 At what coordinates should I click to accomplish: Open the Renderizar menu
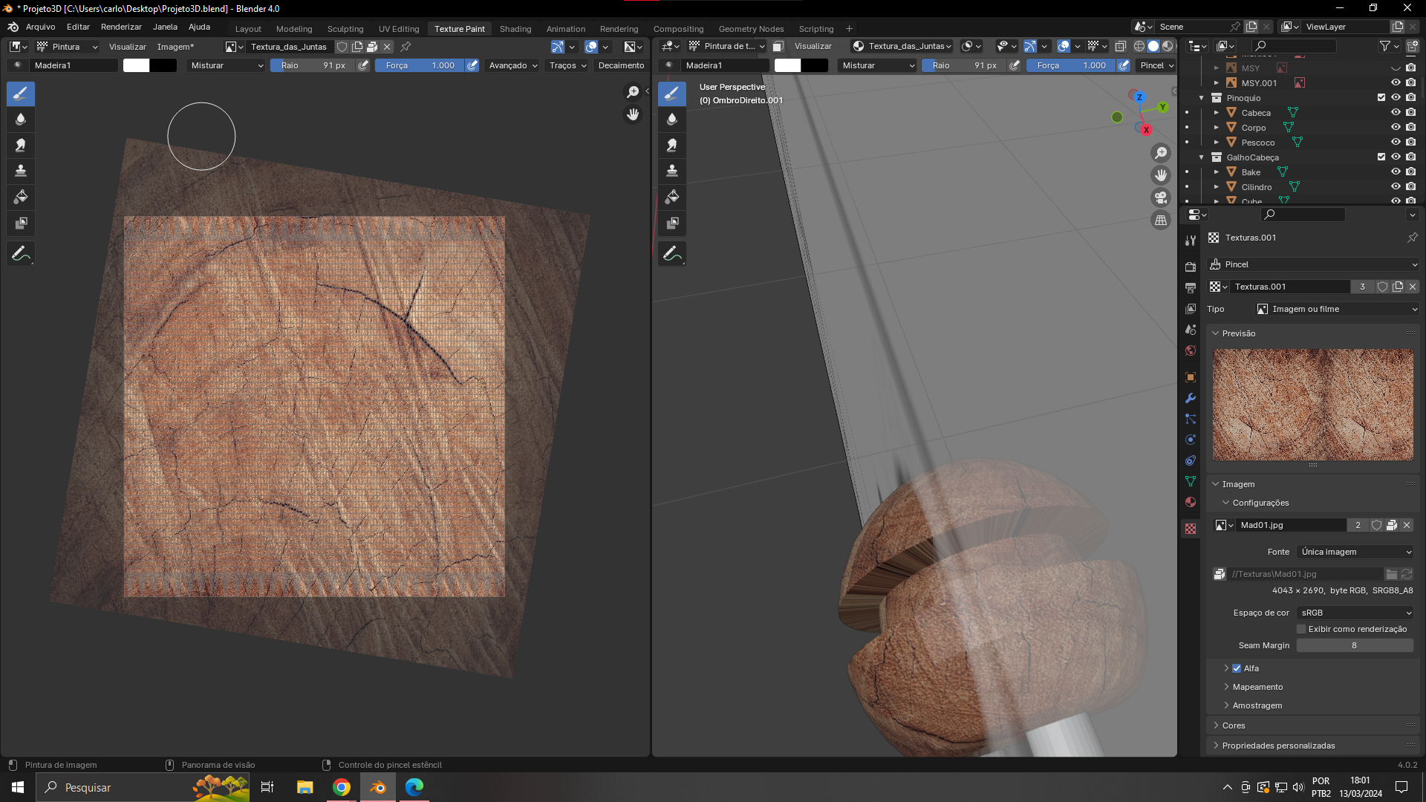tap(121, 27)
